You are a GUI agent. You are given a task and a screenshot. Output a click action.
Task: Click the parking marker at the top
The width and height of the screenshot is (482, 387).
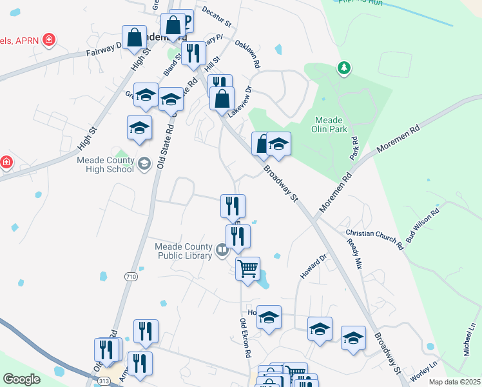click(x=187, y=21)
